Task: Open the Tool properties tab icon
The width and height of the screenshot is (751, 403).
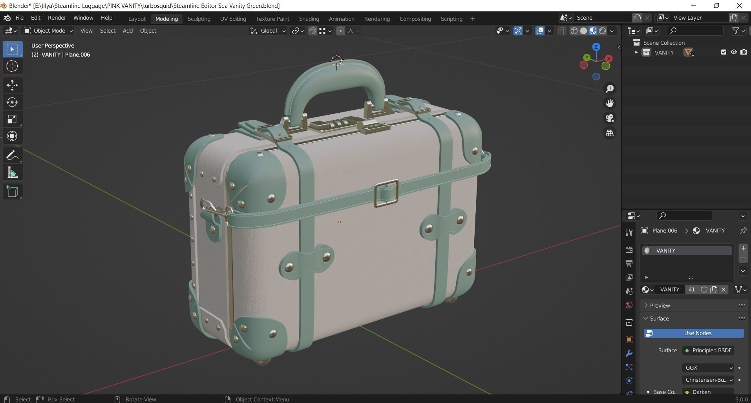Action: pos(629,233)
